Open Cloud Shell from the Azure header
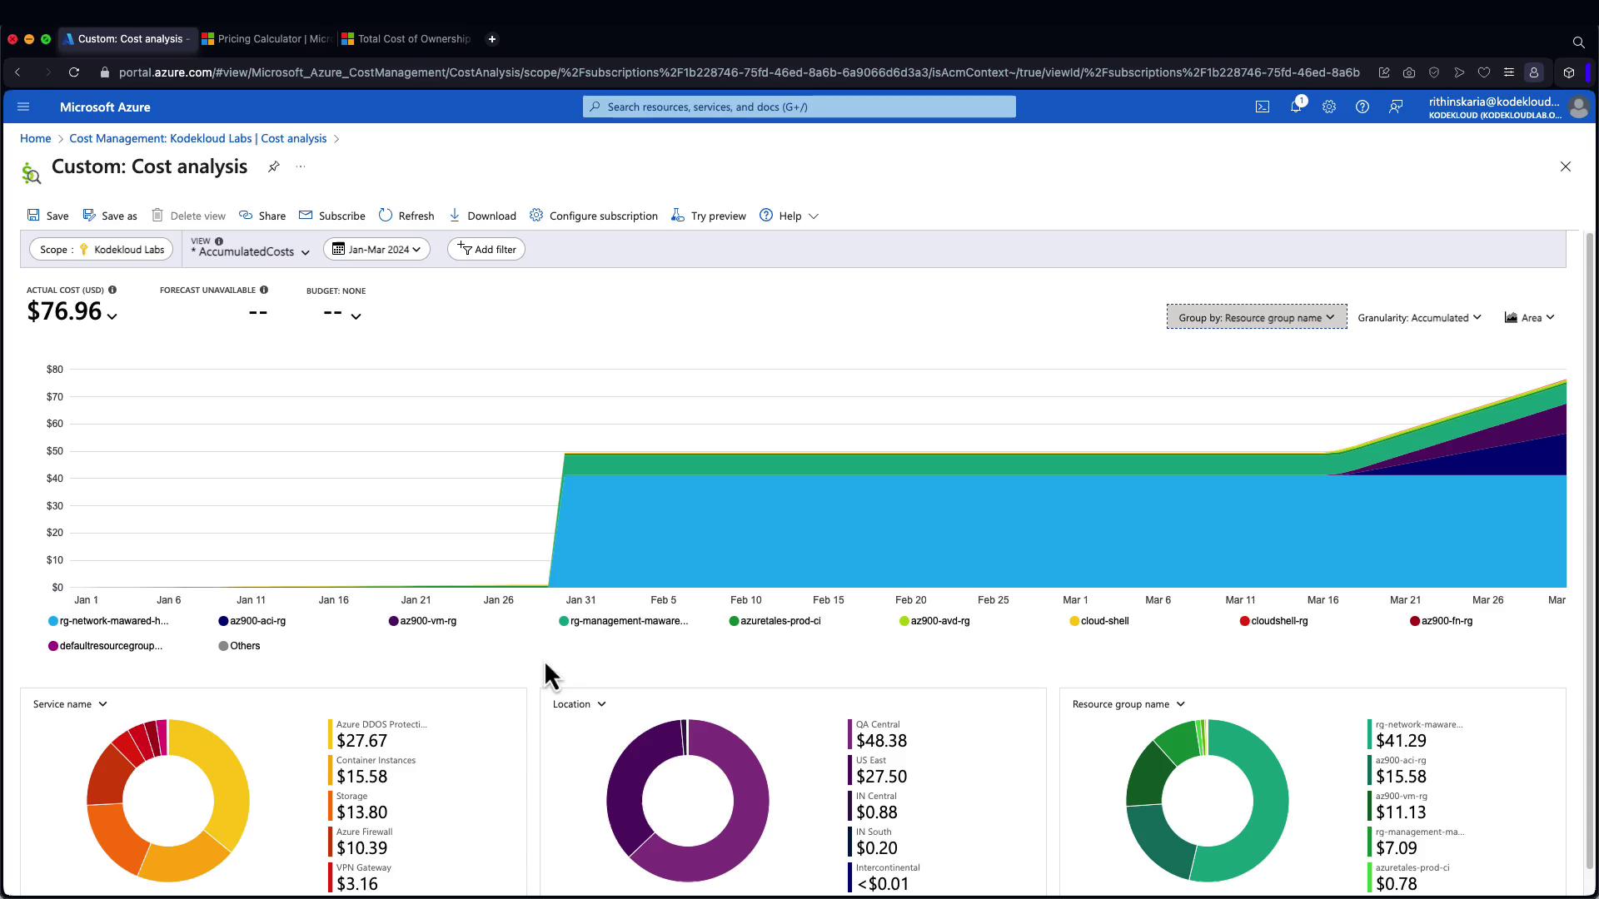 [1263, 107]
